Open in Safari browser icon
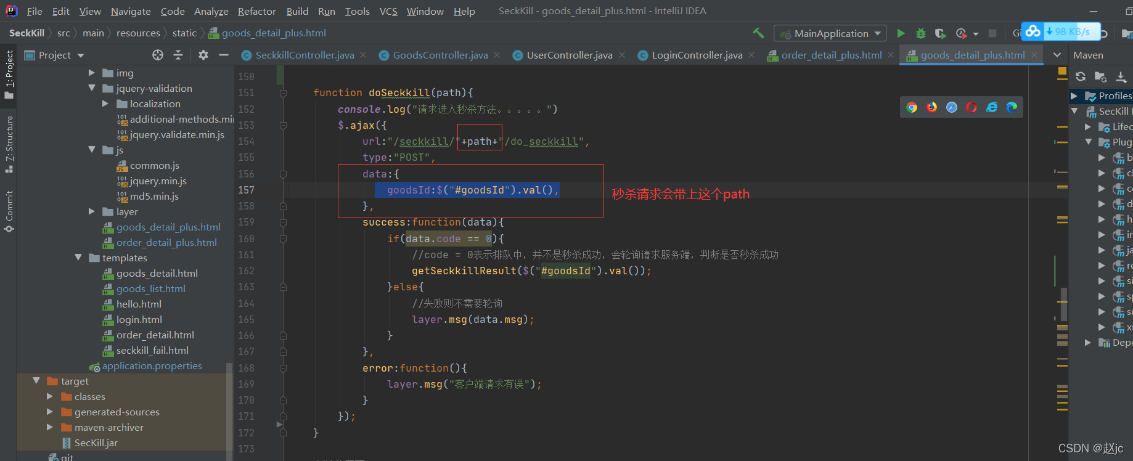This screenshot has height=461, width=1133. 952,107
